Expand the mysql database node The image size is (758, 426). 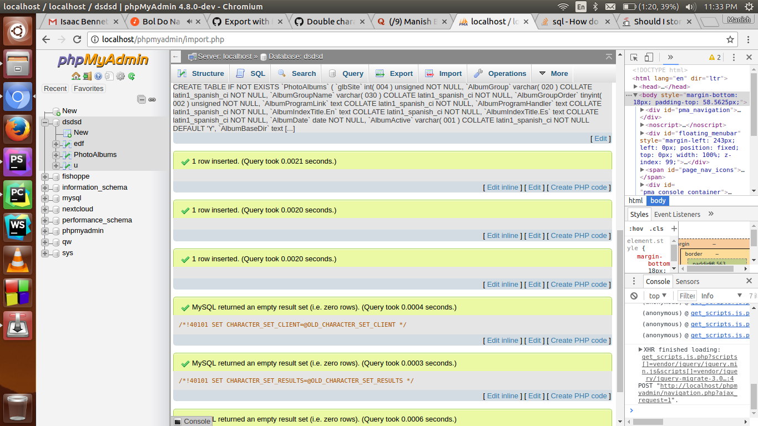45,198
